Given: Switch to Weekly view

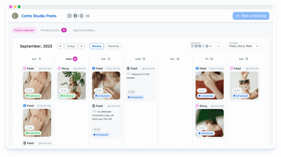Looking at the screenshot, I should click(x=97, y=46).
